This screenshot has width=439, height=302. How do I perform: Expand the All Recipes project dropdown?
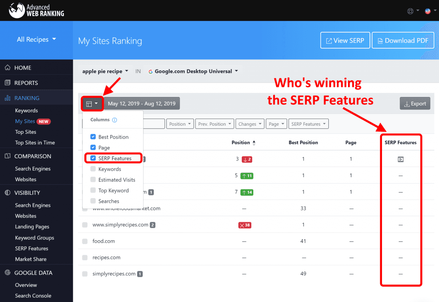(x=36, y=39)
